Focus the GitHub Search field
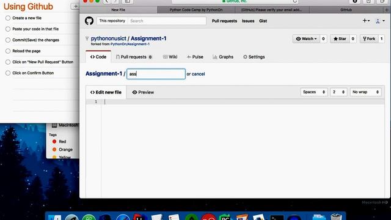 [167, 21]
